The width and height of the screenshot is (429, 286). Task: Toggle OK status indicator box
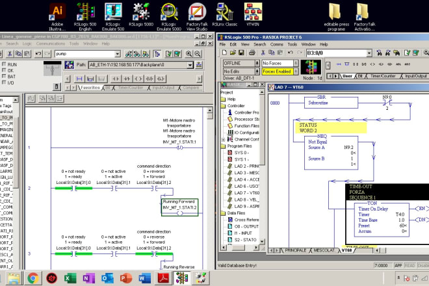(x=4, y=70)
